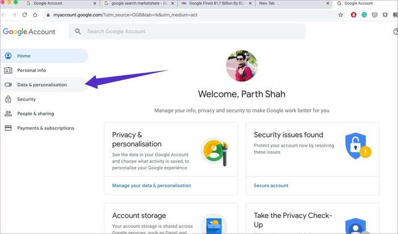The image size is (398, 234).
Task: Bookmark this page with the star icon
Action: 341,15
